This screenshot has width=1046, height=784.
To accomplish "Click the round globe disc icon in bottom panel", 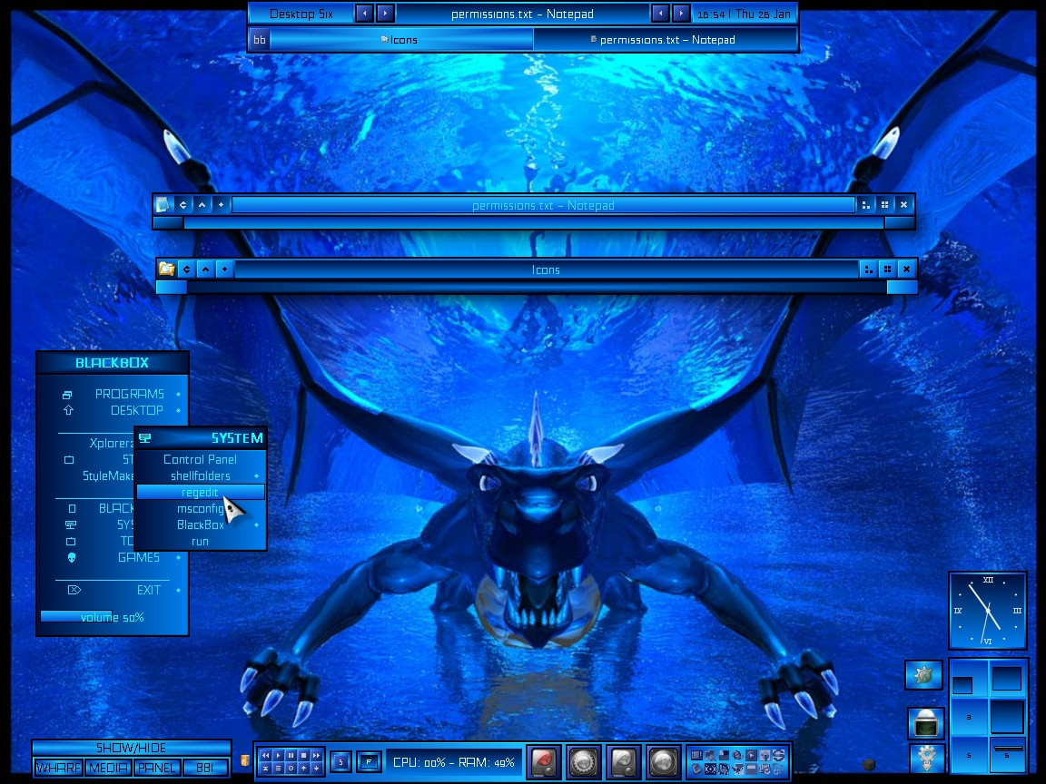I will click(x=663, y=762).
